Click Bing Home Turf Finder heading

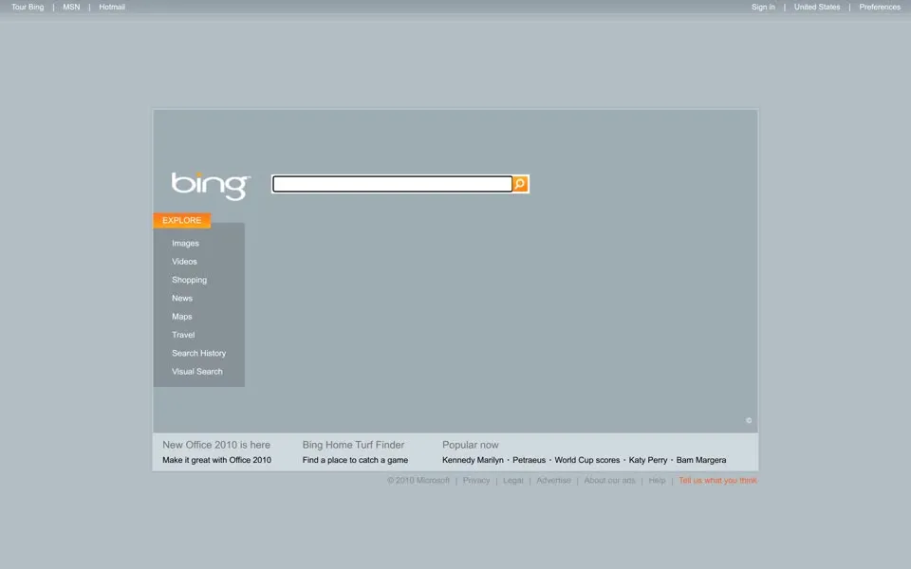pyautogui.click(x=353, y=445)
